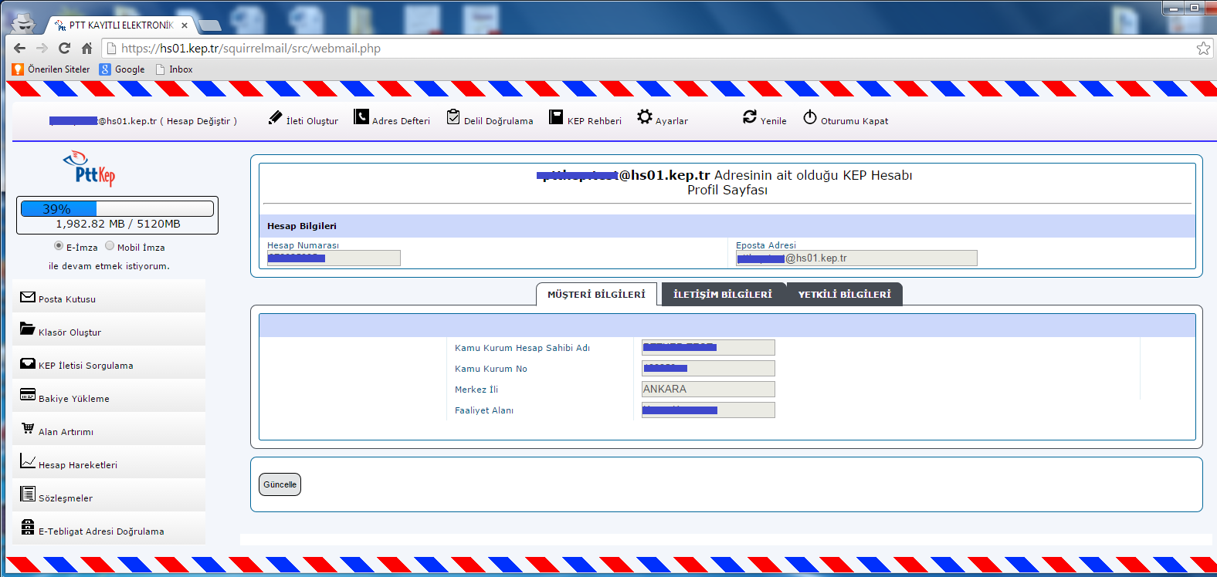Select the Mobil İmza radio button
Screen dimensions: 1217x577
[110, 246]
